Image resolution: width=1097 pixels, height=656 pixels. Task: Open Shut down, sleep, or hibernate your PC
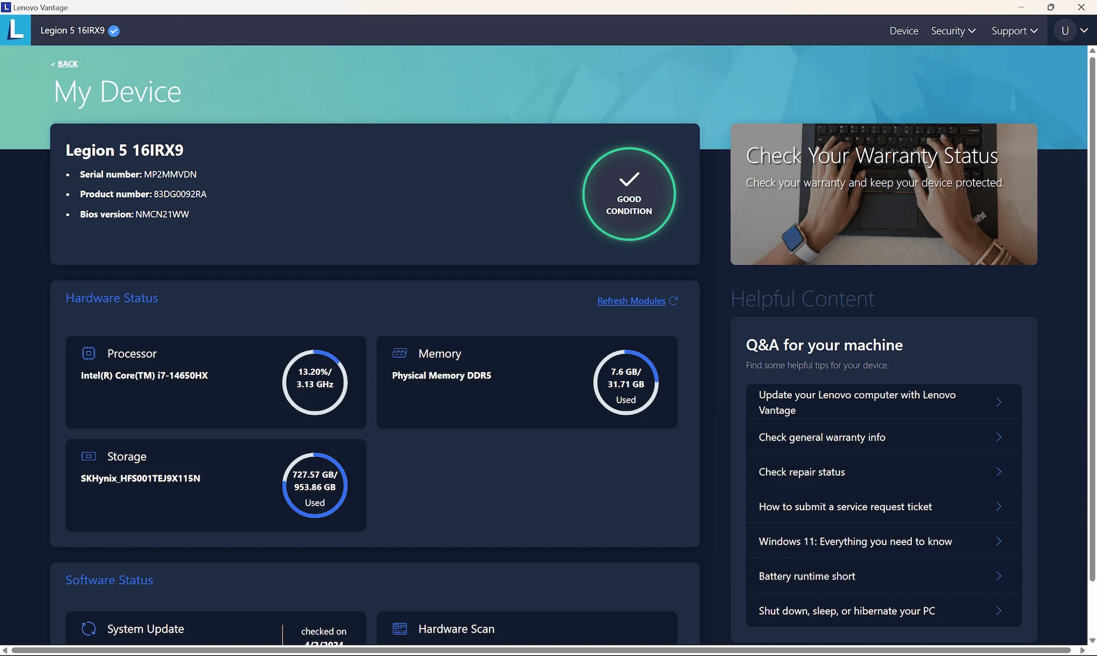(884, 611)
